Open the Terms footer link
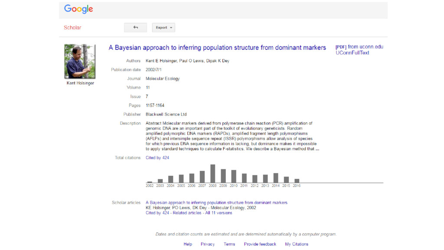 pos(229,244)
